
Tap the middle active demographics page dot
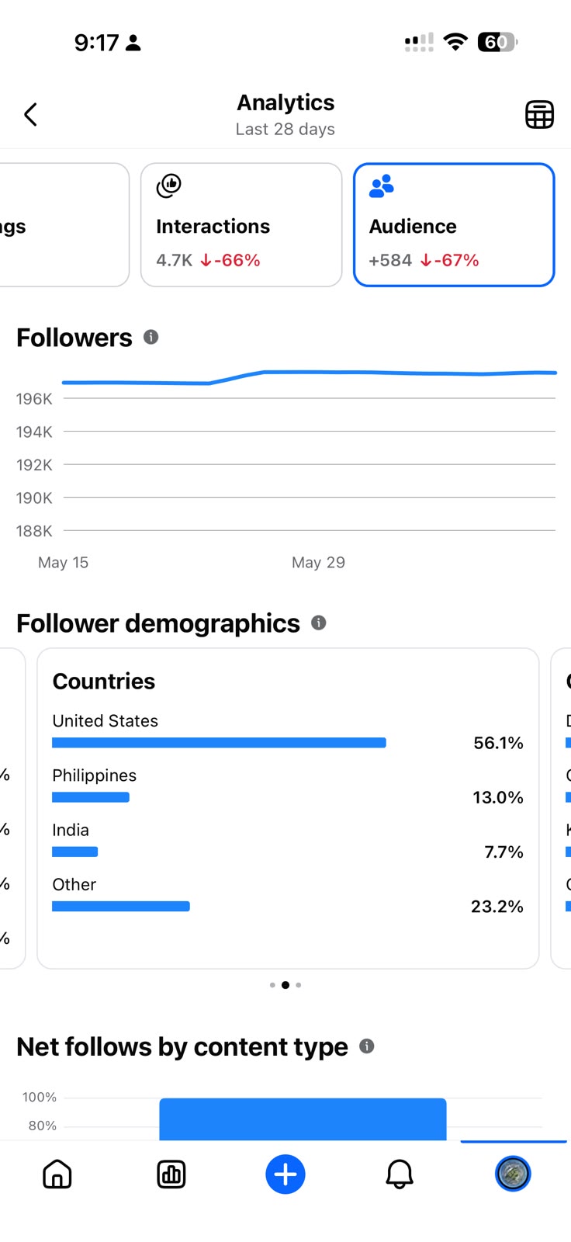pyautogui.click(x=285, y=985)
